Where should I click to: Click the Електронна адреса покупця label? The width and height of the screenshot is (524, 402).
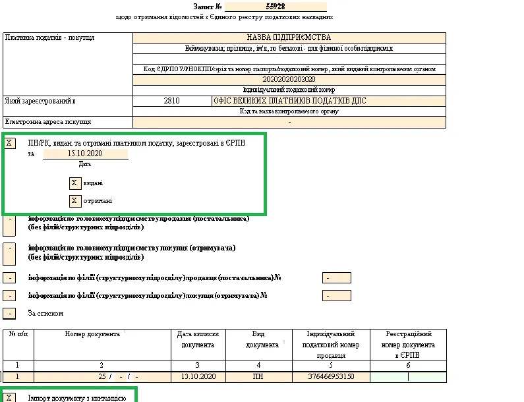(48, 122)
